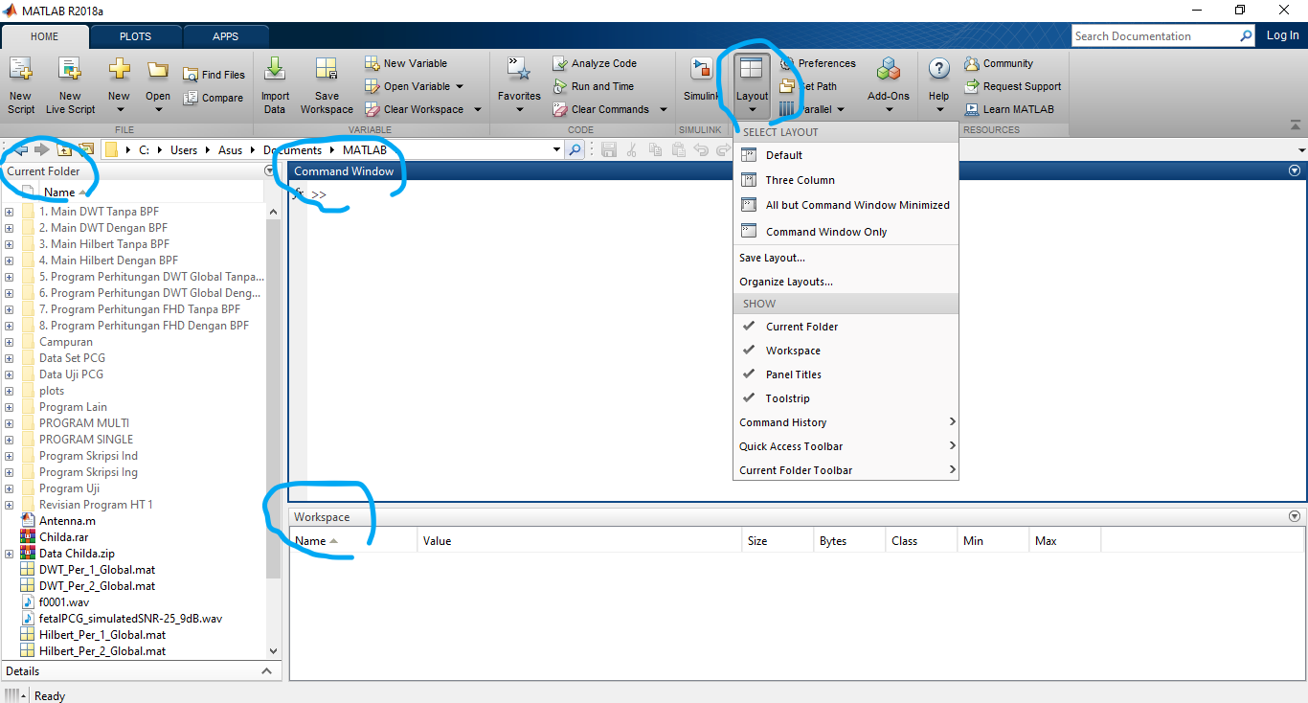This screenshot has width=1308, height=703.
Task: Click the Help question-mark icon
Action: point(939,69)
